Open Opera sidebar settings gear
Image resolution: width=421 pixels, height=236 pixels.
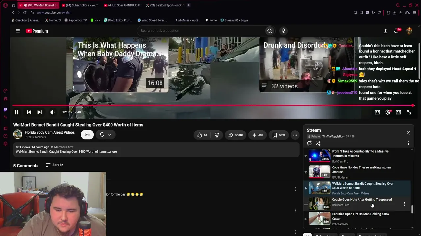click(5, 143)
